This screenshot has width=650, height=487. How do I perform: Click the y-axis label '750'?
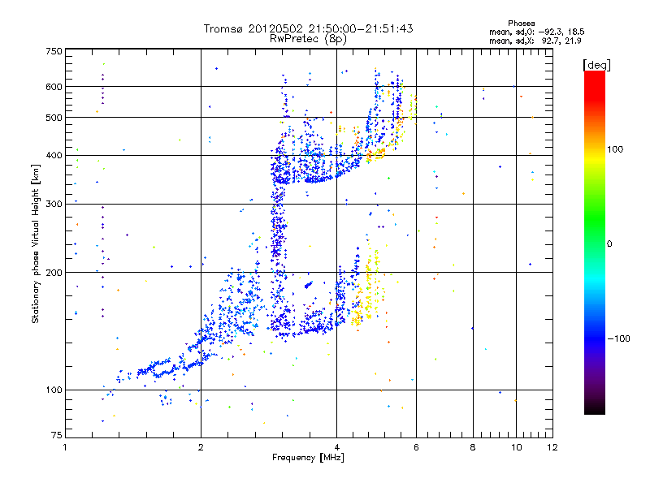coord(54,51)
